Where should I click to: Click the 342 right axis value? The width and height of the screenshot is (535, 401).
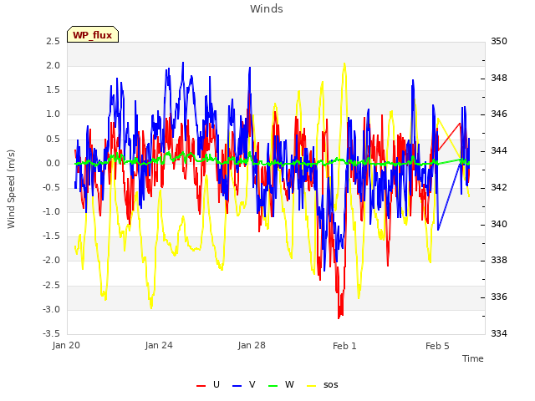[x=499, y=187]
